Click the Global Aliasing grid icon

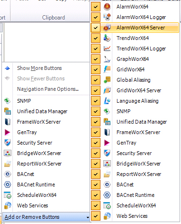107,80
